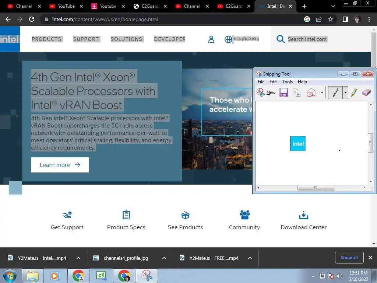Select USA (ENGLISH) region link

point(246,39)
